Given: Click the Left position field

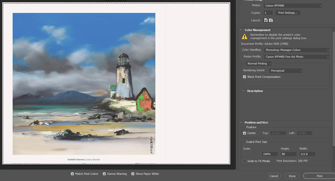Looking at the screenshot, I should tap(305, 133).
